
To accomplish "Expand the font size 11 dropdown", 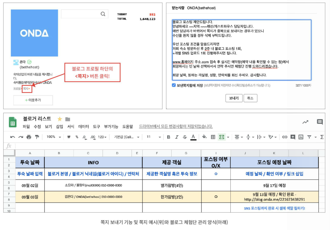I will pyautogui.click(x=154, y=137).
